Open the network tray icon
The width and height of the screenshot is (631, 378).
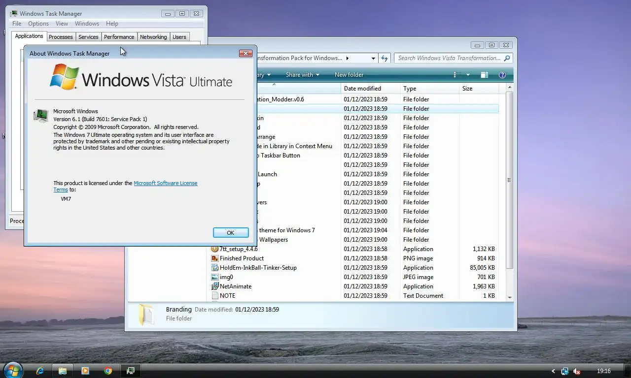point(565,371)
